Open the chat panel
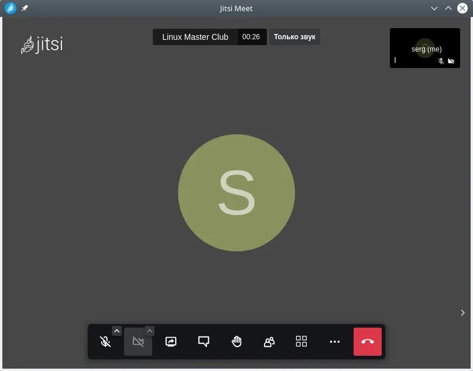 click(204, 342)
